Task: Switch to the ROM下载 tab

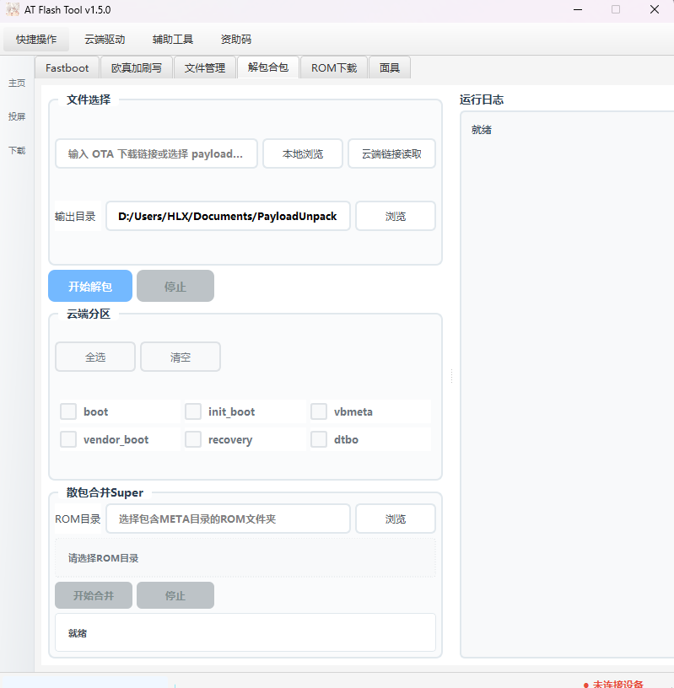Action: pos(334,67)
